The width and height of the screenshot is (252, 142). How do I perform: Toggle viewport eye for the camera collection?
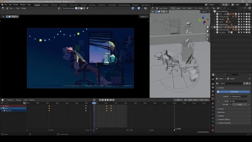244,19
